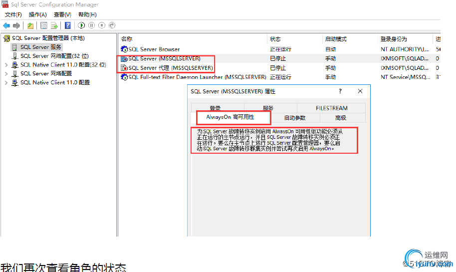Click NT Service\MSSQ... login cell
This screenshot has width=456, height=272.
click(405, 77)
